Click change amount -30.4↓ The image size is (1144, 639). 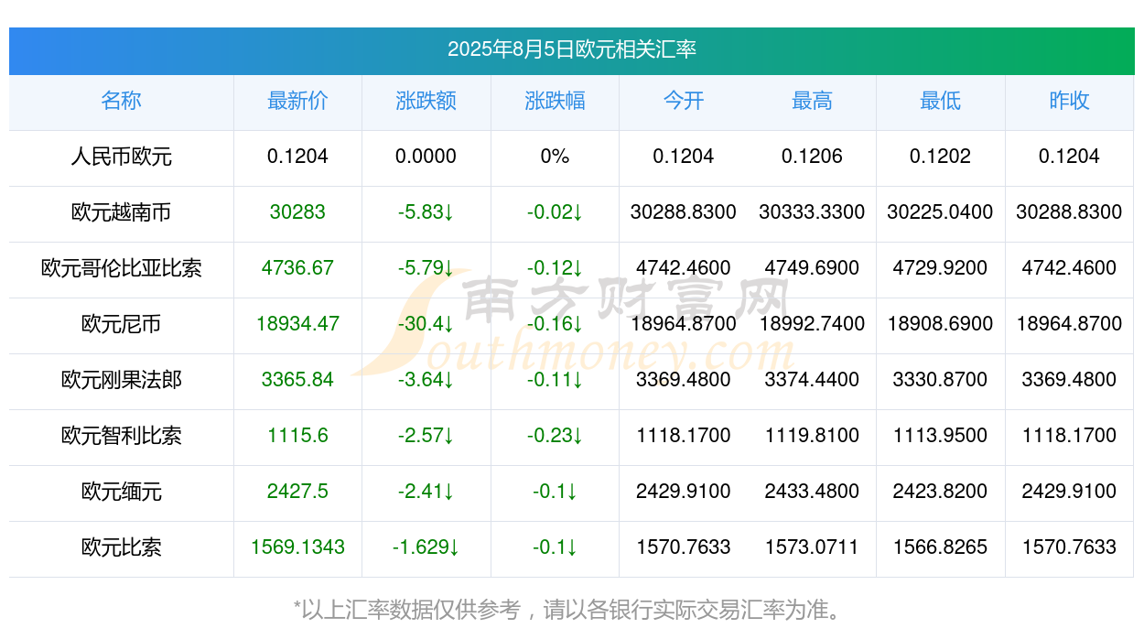tap(426, 324)
